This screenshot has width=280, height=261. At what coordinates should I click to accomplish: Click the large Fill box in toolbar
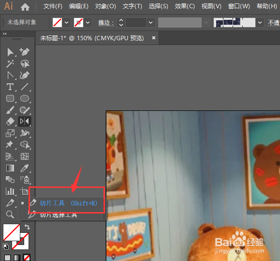[x=12, y=232]
